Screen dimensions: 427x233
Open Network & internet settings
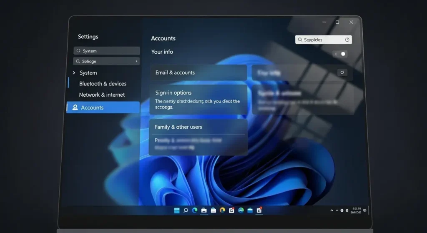point(102,95)
